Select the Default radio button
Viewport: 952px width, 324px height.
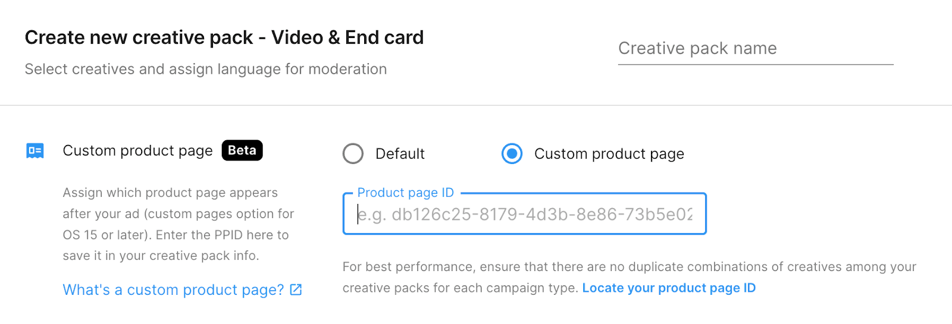coord(353,153)
